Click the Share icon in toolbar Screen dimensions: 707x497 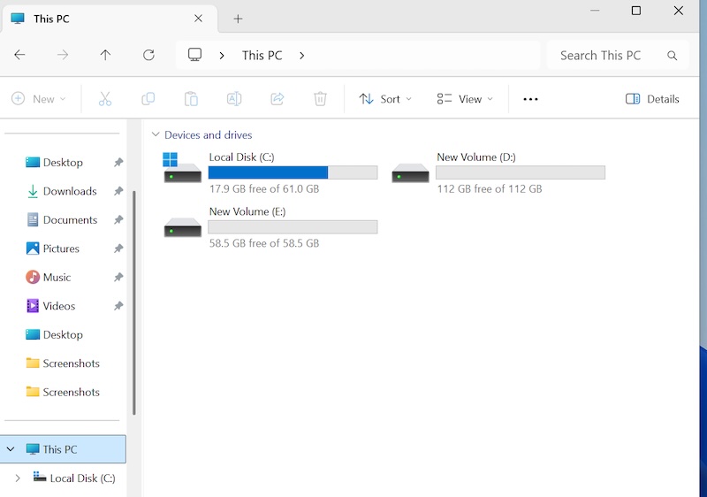click(x=277, y=99)
